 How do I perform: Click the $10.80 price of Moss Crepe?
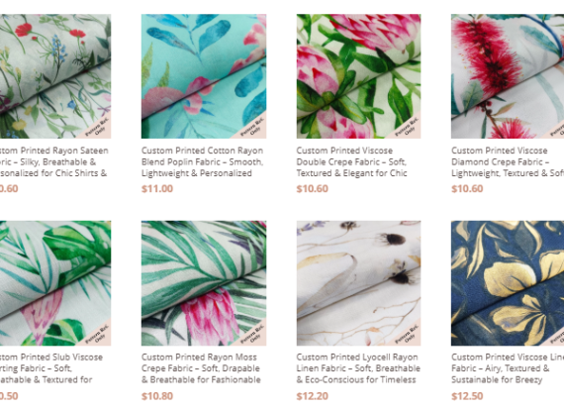(157, 396)
